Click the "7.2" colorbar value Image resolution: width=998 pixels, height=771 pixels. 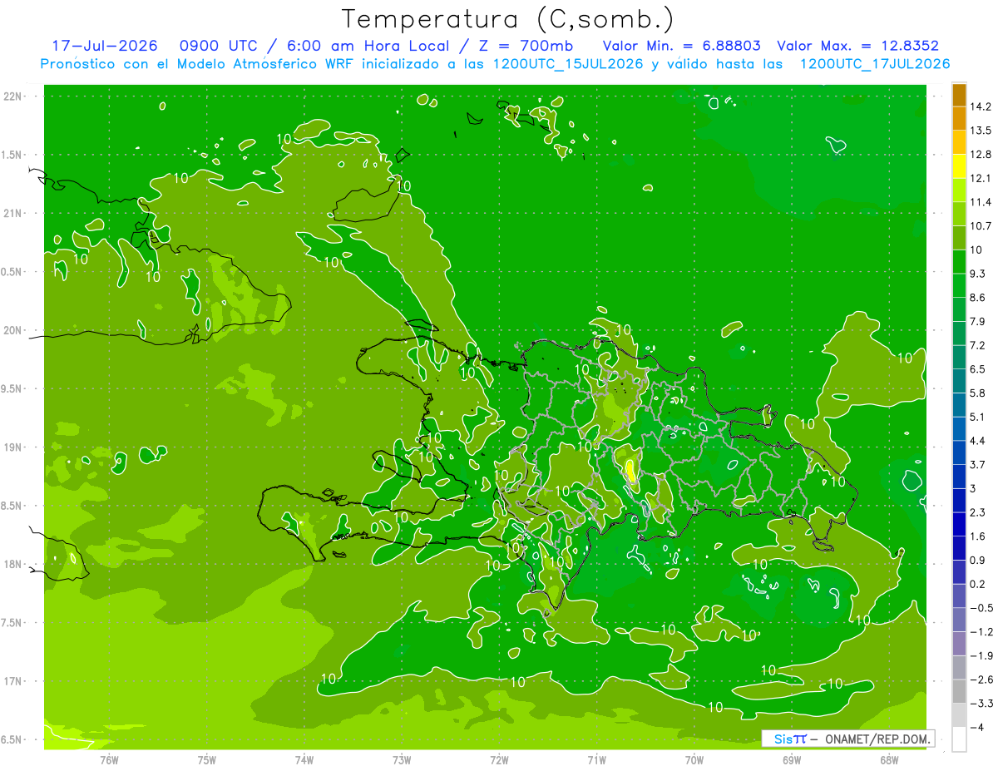[x=977, y=345]
